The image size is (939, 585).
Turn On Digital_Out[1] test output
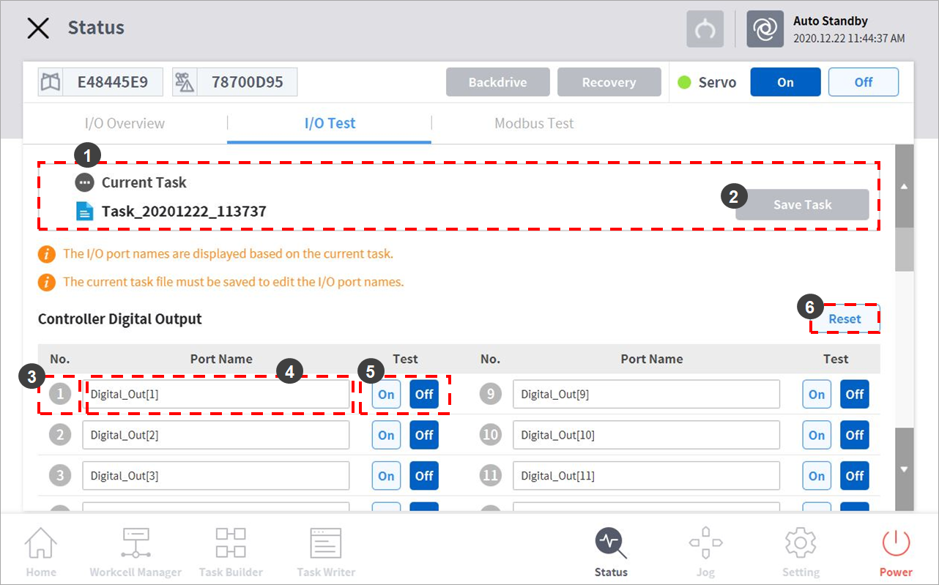(x=386, y=395)
